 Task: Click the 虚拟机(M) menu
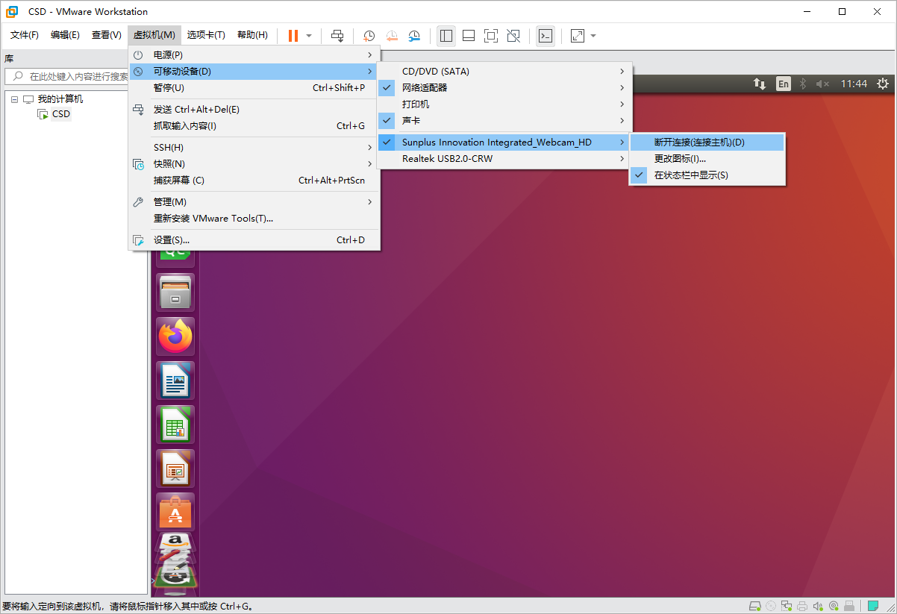coord(154,35)
